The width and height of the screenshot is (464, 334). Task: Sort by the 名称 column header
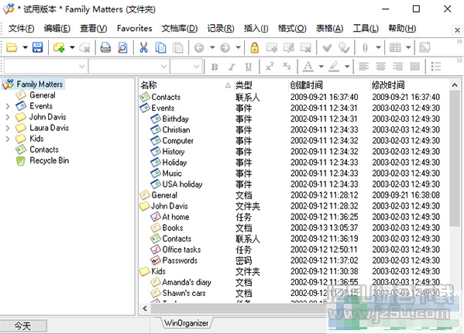186,85
